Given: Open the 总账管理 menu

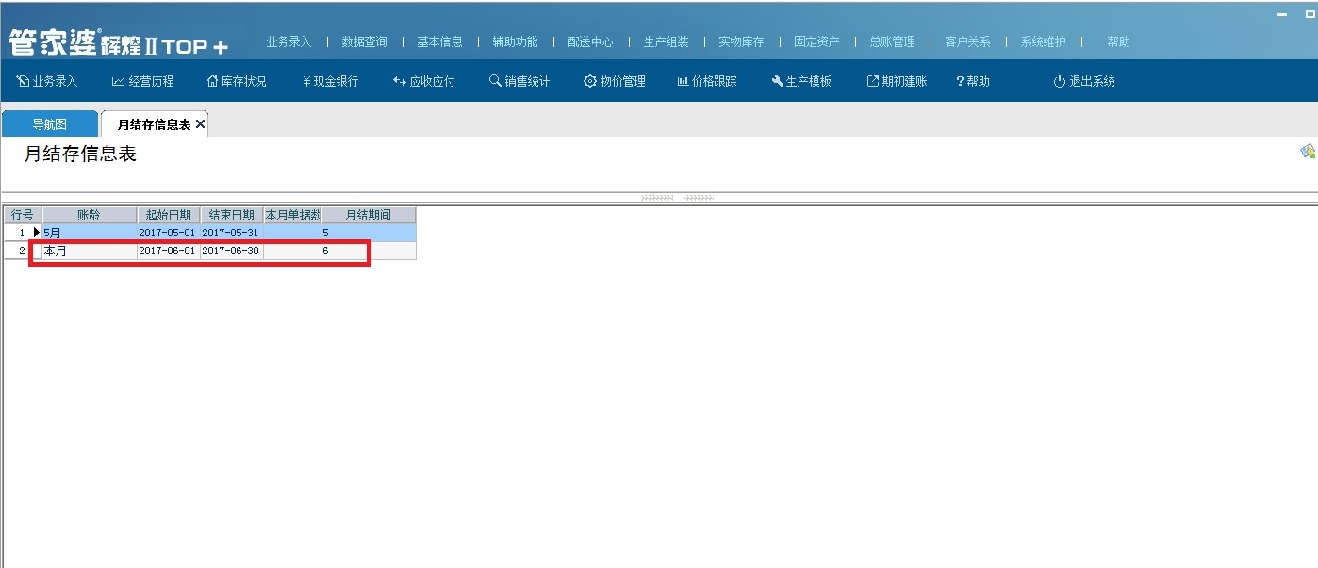Looking at the screenshot, I should point(892,42).
